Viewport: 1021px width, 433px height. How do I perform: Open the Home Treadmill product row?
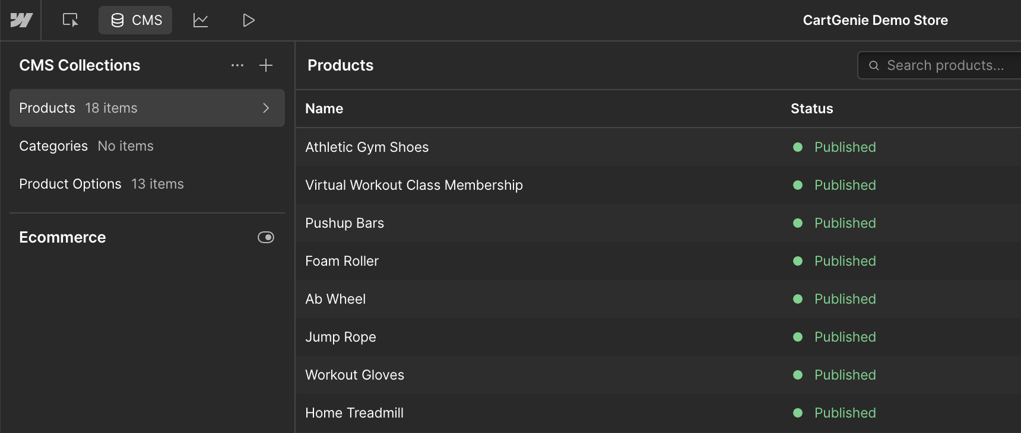point(658,413)
